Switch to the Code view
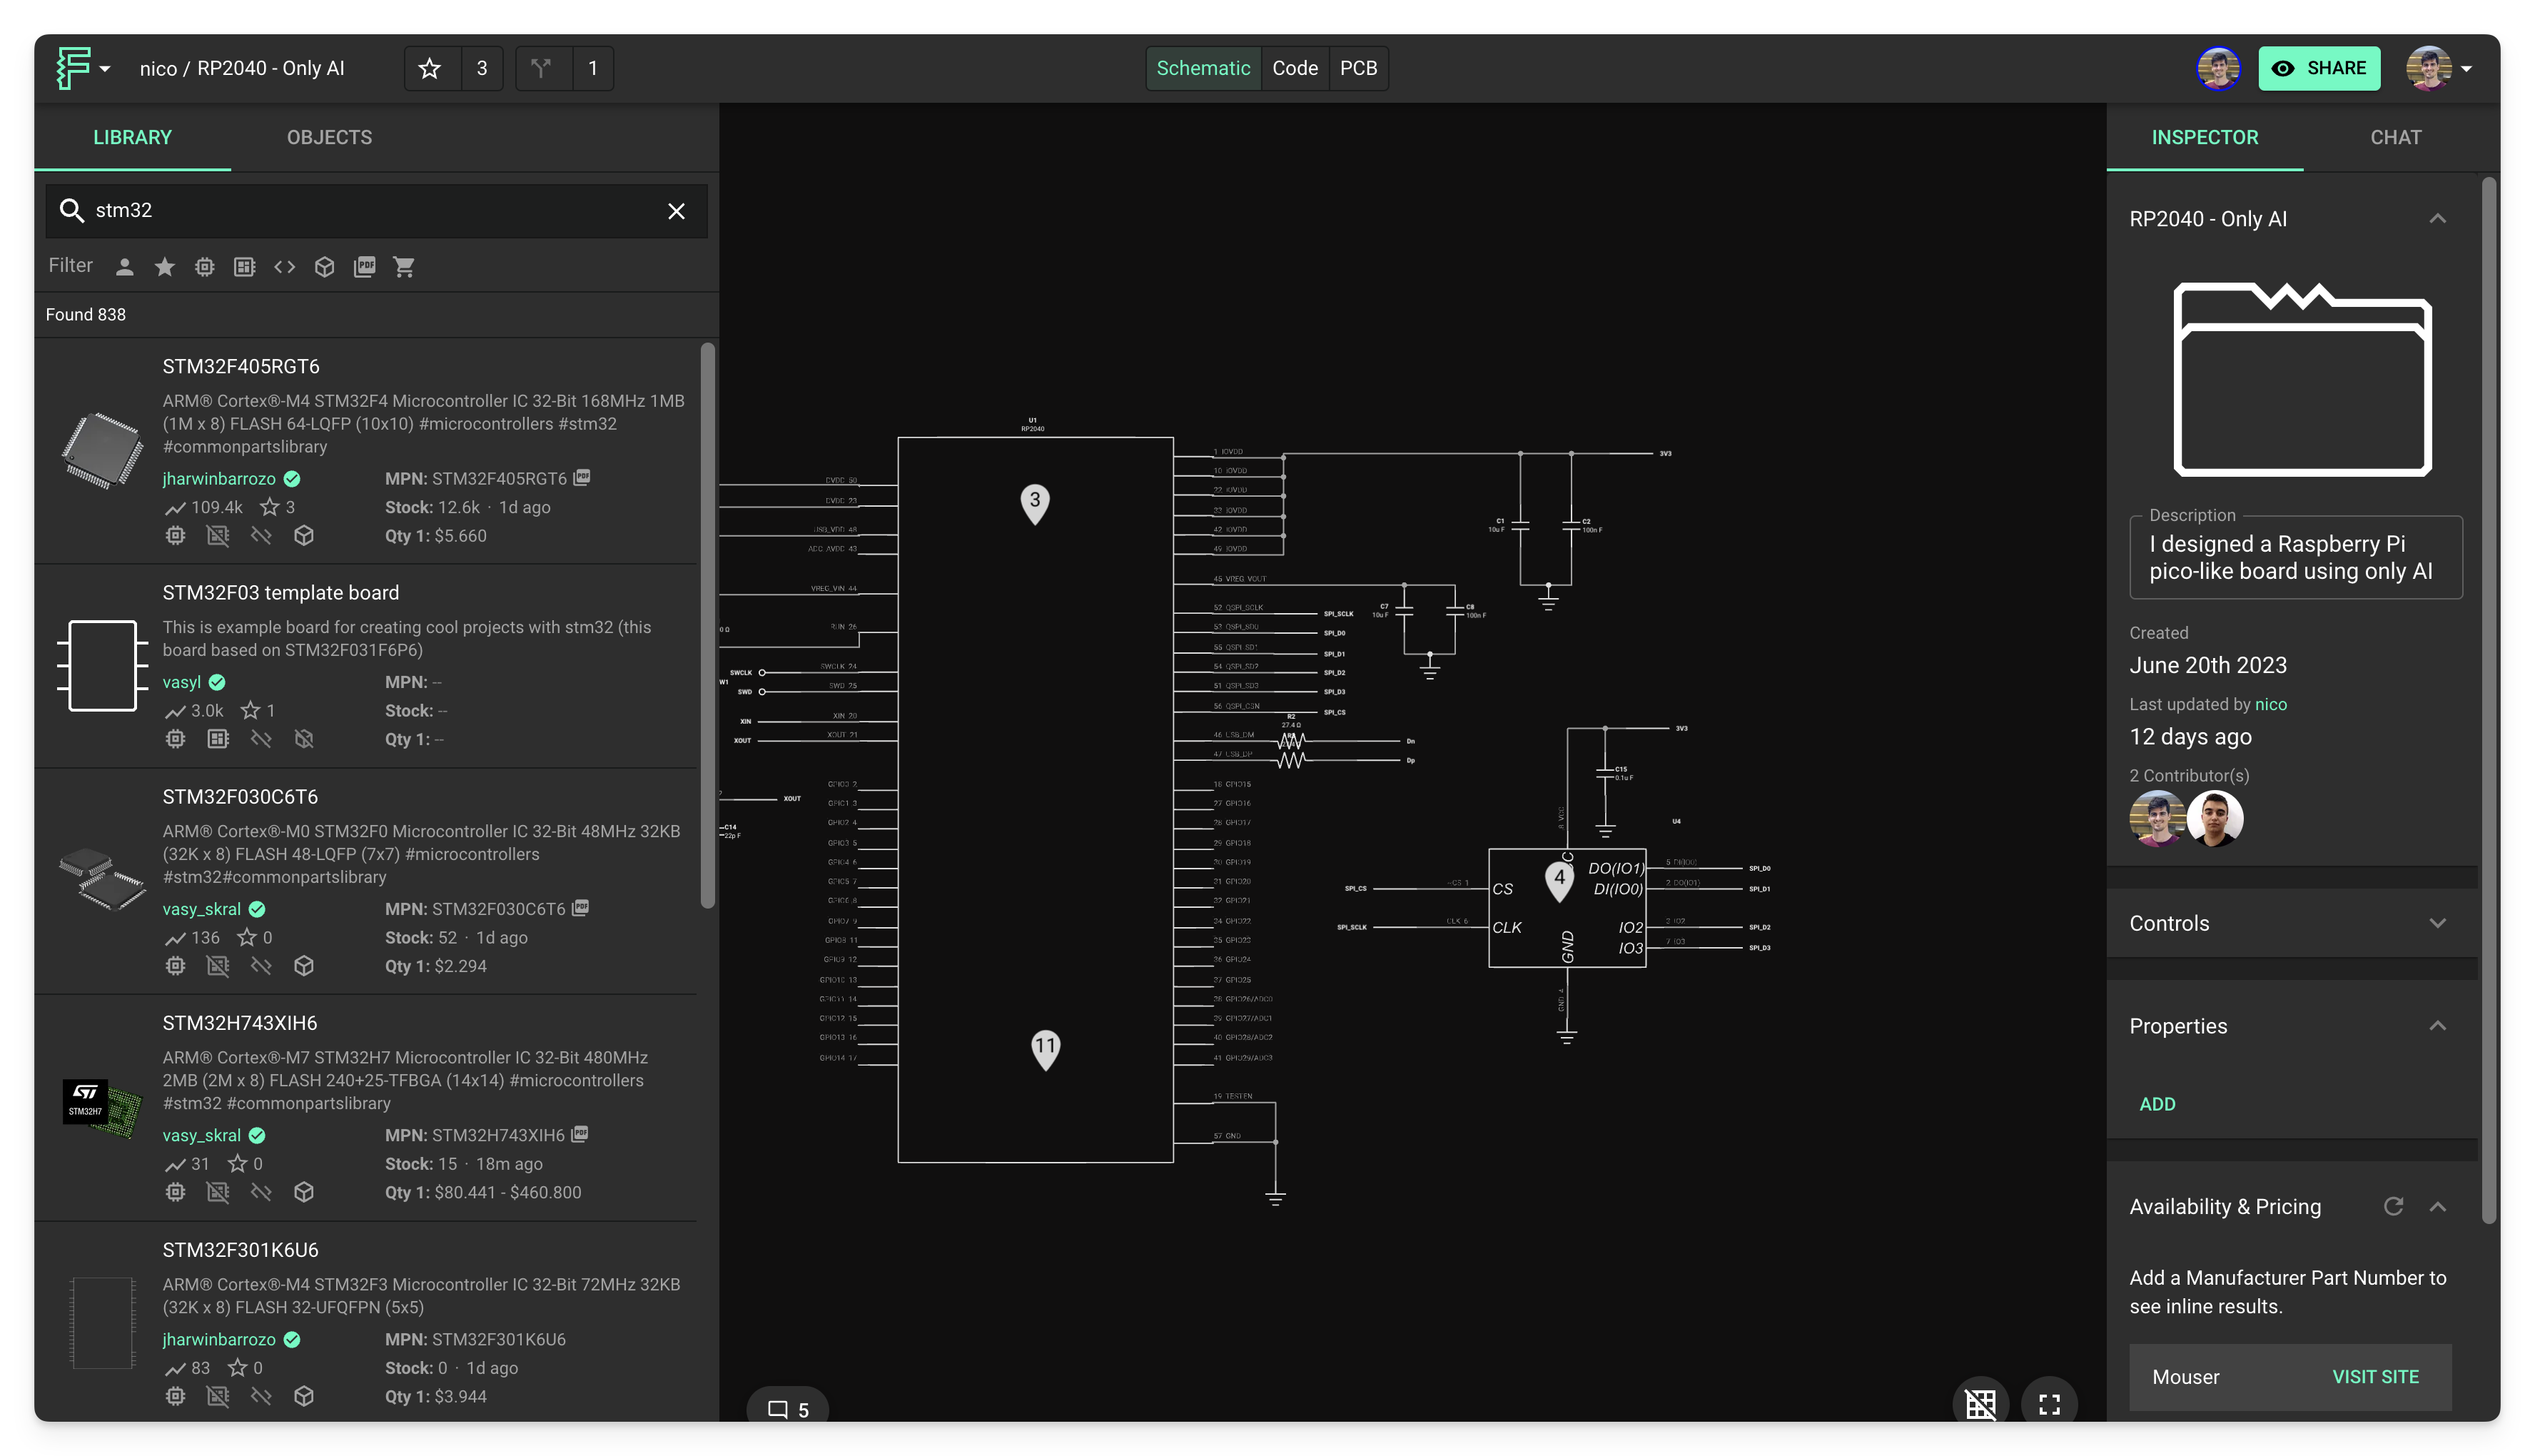The width and height of the screenshot is (2535, 1456). click(x=1295, y=68)
